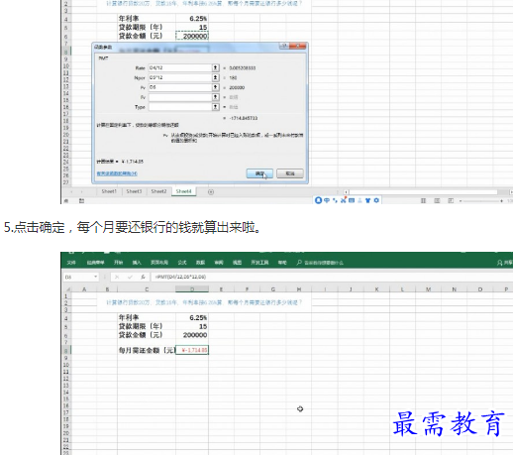
Task: Open the 页面布局 Page Layout tab
Action: 159,263
